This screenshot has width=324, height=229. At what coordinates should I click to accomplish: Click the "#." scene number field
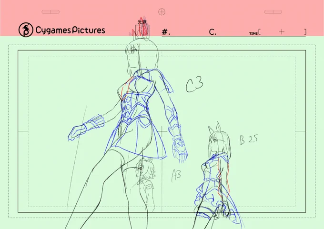point(166,32)
